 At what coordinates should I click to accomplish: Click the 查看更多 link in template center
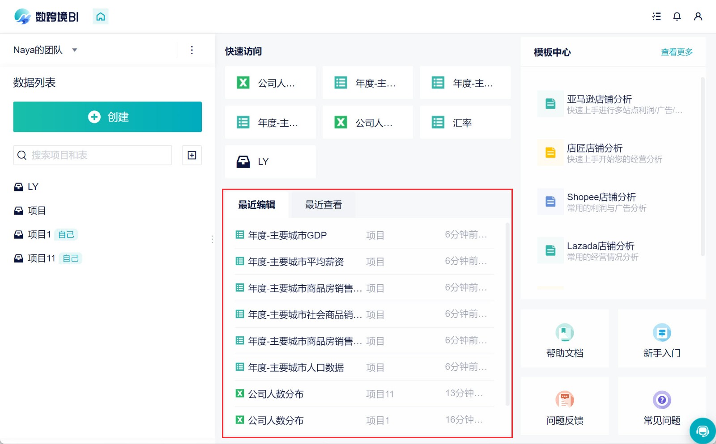click(677, 52)
